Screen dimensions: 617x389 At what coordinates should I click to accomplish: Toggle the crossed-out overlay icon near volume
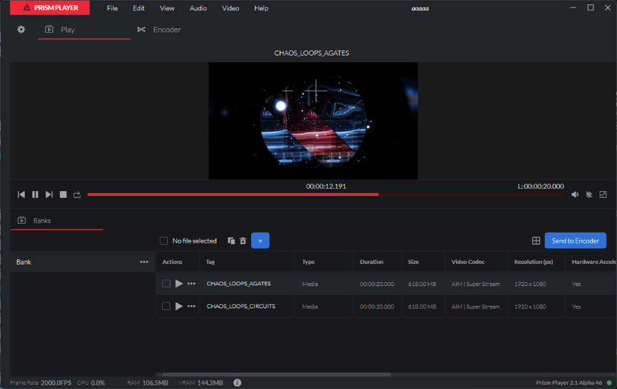[589, 194]
